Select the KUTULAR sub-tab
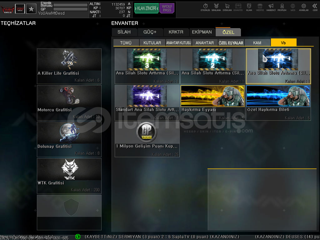 click(152, 43)
